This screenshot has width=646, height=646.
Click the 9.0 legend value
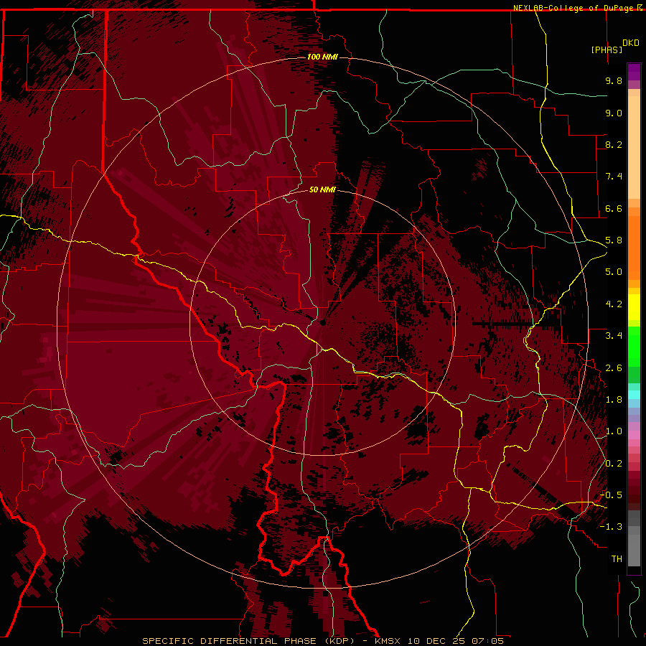pos(614,113)
